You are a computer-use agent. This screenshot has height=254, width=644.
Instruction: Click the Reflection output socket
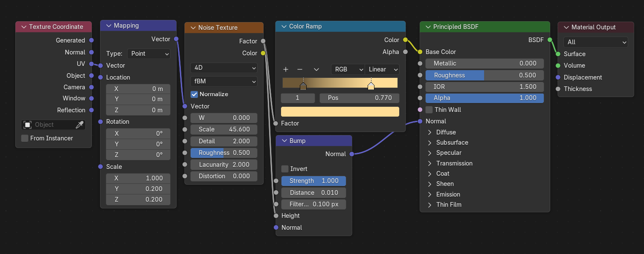pyautogui.click(x=91, y=110)
